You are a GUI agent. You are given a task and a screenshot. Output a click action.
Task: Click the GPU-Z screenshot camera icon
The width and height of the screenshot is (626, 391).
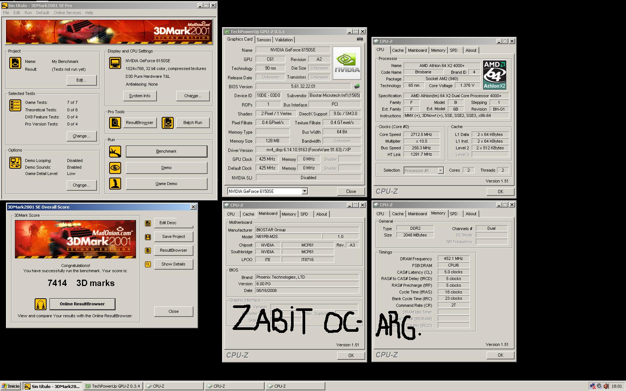(360, 39)
